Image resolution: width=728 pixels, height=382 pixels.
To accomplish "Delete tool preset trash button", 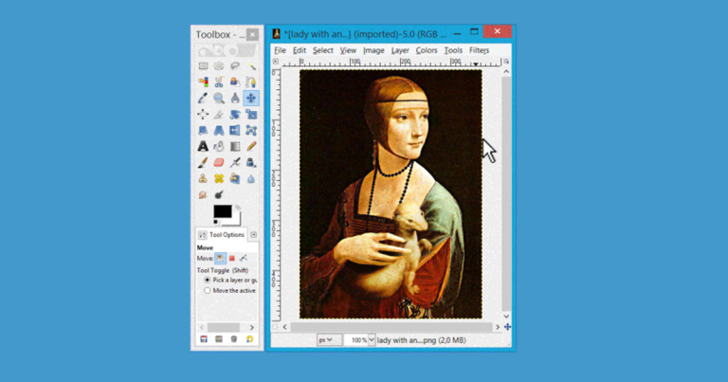I will pos(234,339).
